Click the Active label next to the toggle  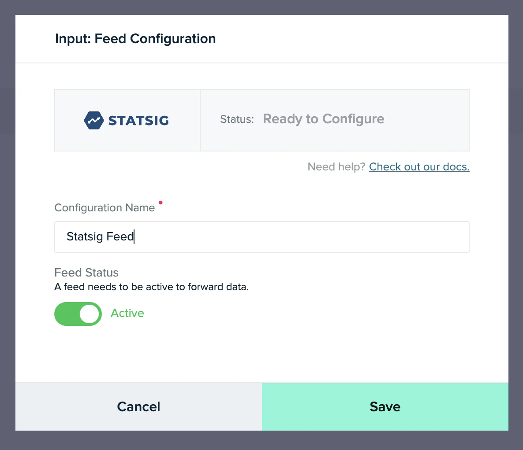[127, 313]
